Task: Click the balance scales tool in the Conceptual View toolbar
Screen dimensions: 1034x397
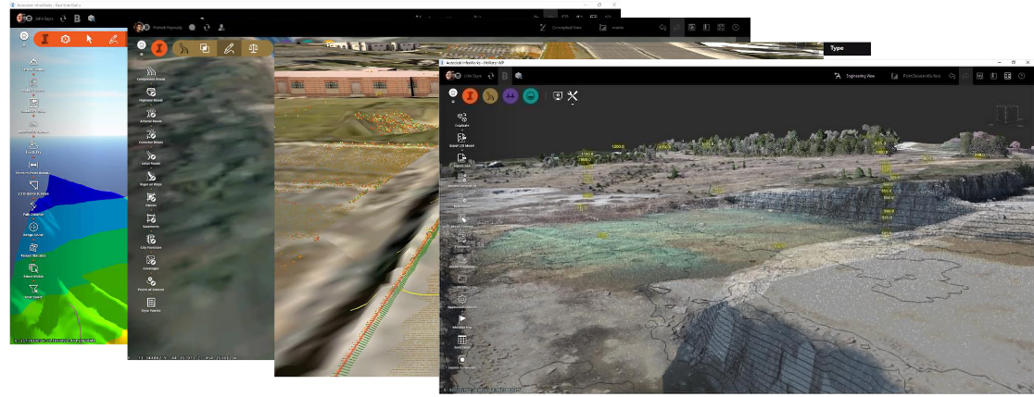Action: [253, 48]
